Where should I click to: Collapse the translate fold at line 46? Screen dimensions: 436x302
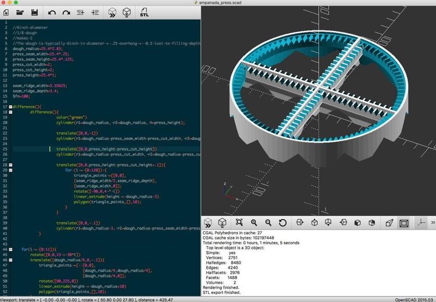point(10,260)
